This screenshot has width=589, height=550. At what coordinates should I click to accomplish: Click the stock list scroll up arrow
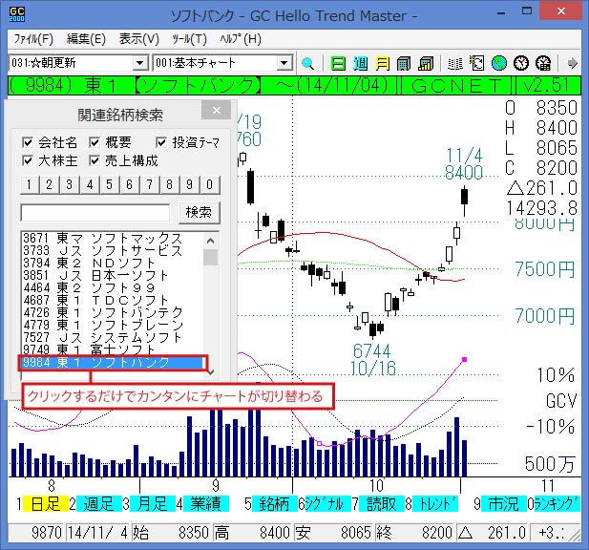[x=210, y=241]
